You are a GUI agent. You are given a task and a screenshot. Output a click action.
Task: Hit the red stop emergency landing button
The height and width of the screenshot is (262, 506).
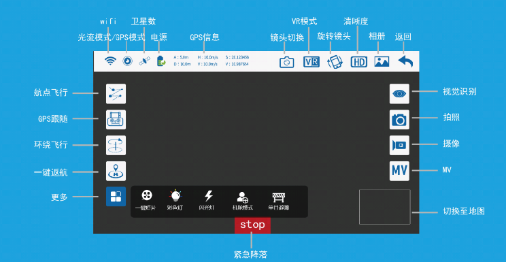click(252, 225)
